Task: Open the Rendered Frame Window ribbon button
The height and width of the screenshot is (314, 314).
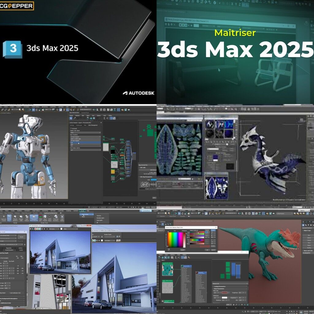Action: click(x=34, y=218)
